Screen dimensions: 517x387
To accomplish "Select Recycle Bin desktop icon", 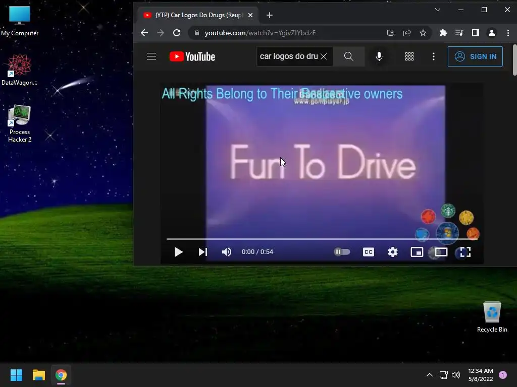I will tap(492, 316).
